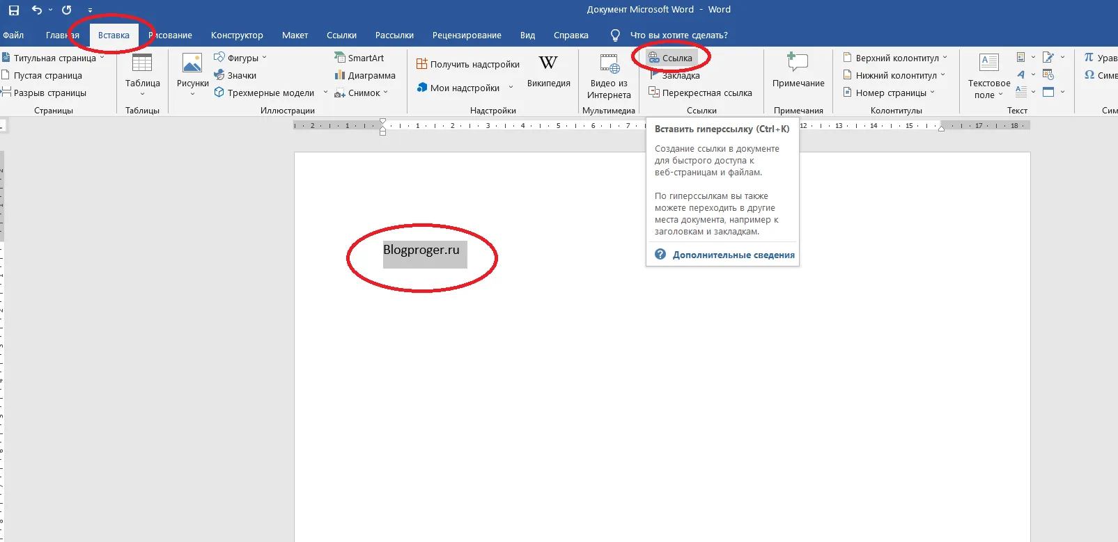This screenshot has width=1118, height=542.
Task: Click the right indent marker on ruler
Action: pyautogui.click(x=941, y=128)
